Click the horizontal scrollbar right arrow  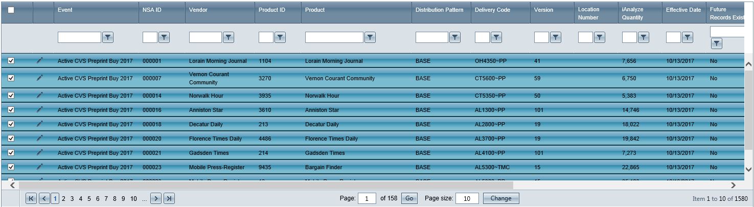pos(733,185)
